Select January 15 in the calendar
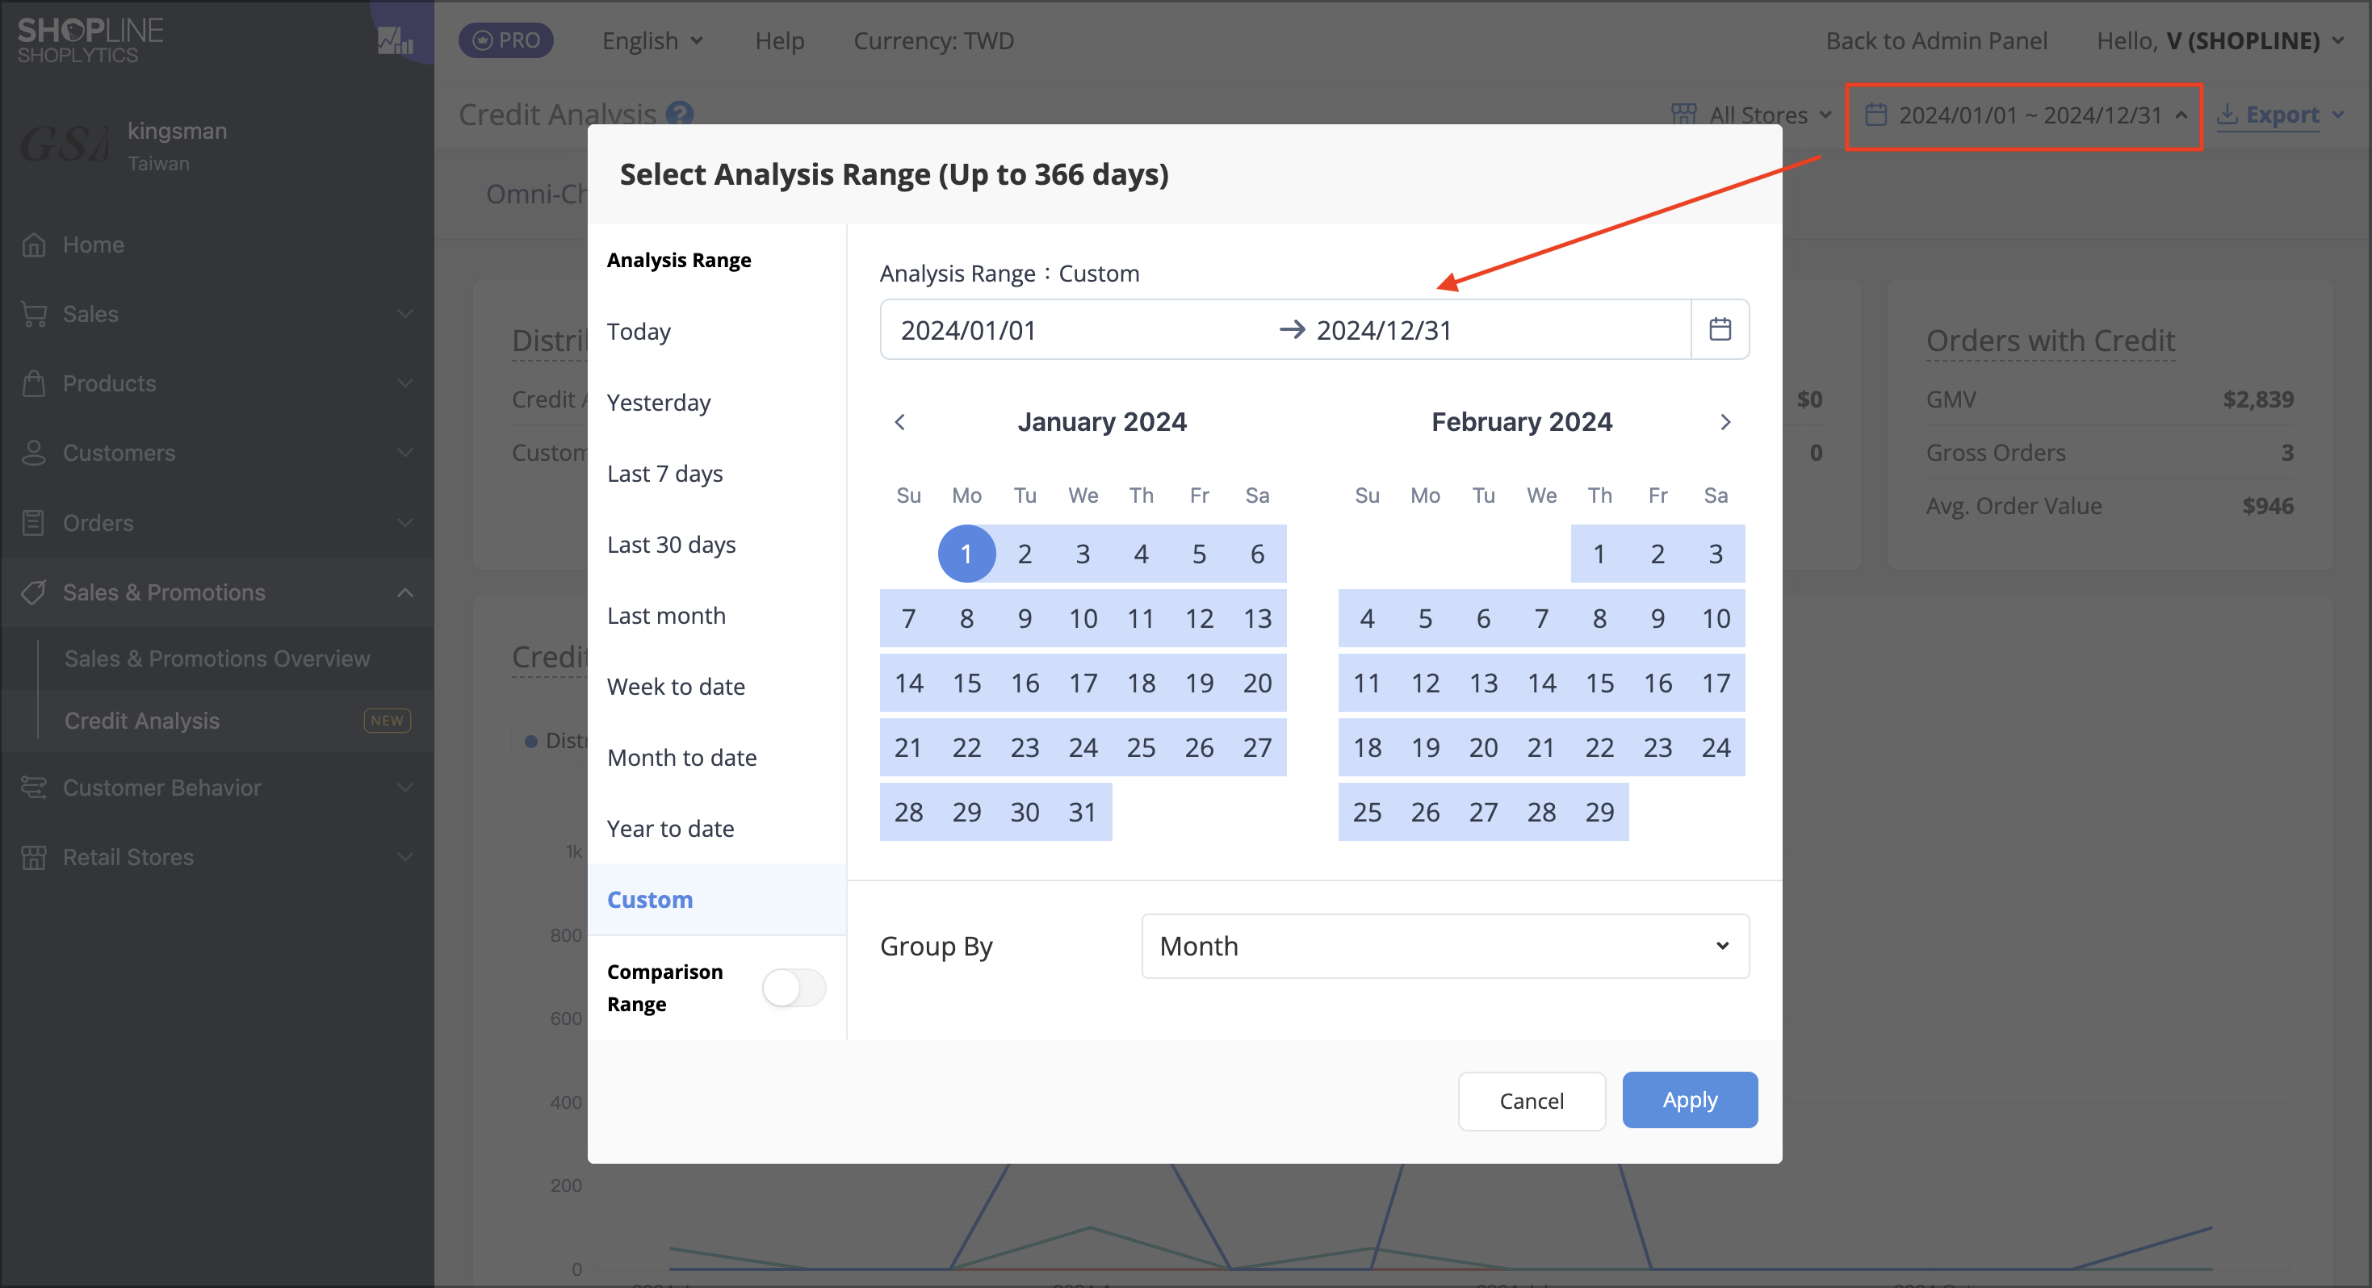 [966, 682]
